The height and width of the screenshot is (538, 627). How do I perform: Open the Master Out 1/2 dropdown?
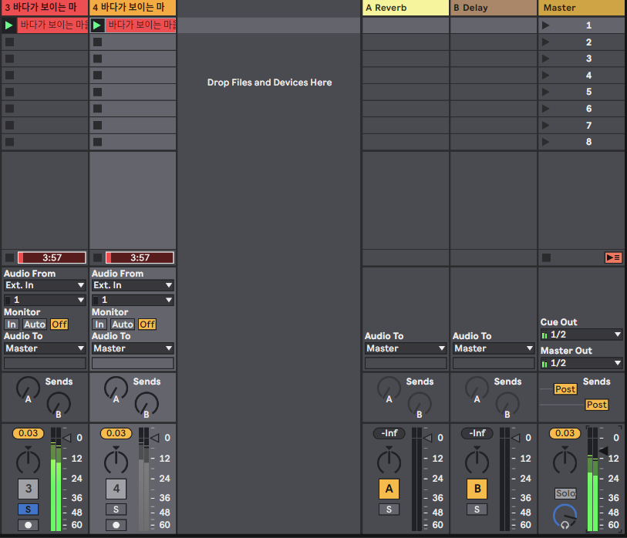click(x=581, y=363)
